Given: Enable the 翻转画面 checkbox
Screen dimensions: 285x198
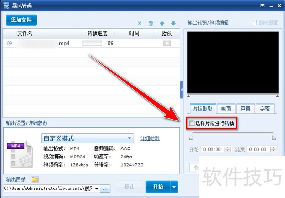Looking at the screenshot, I should [x=254, y=23].
